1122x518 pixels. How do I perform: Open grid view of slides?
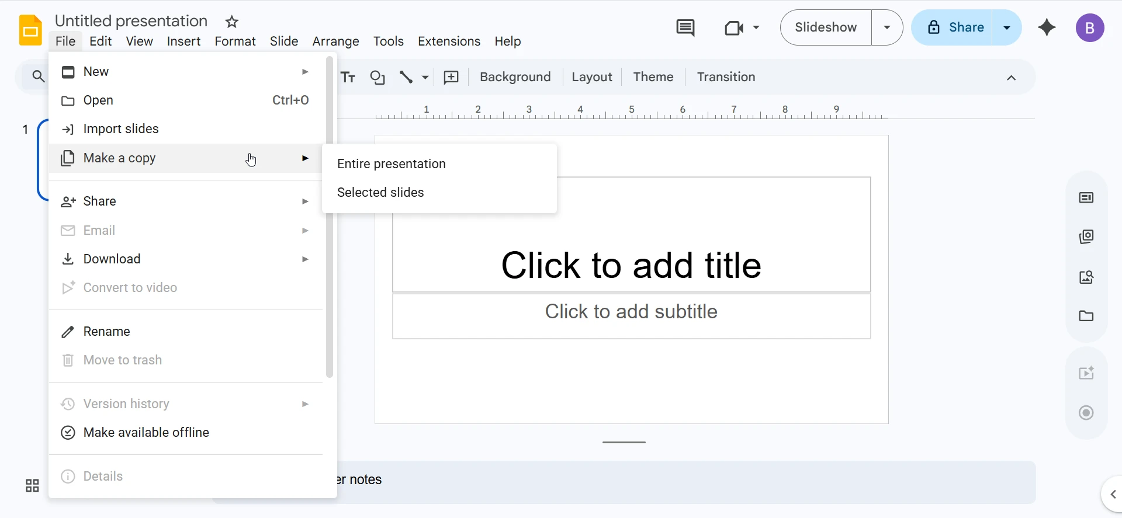point(32,485)
